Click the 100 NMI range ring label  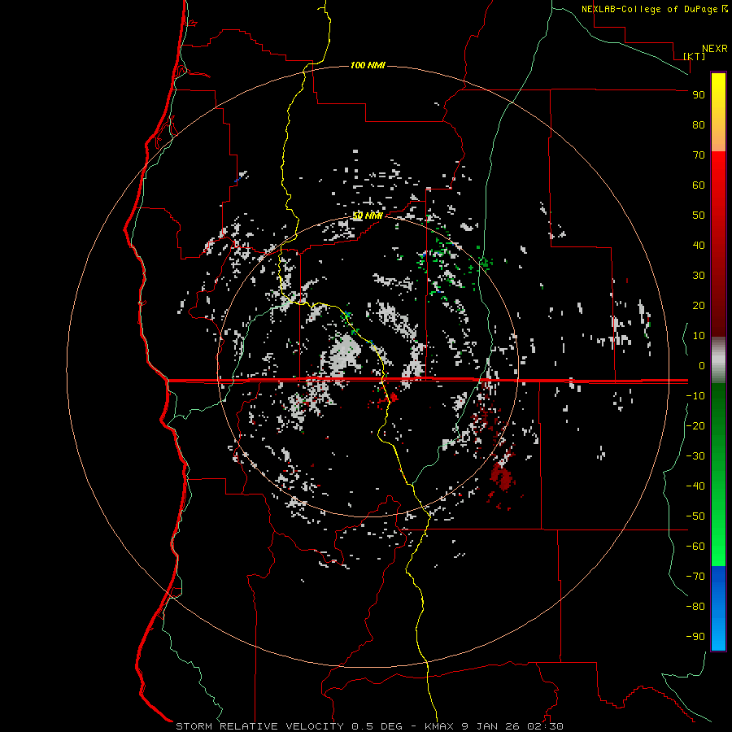[x=368, y=65]
